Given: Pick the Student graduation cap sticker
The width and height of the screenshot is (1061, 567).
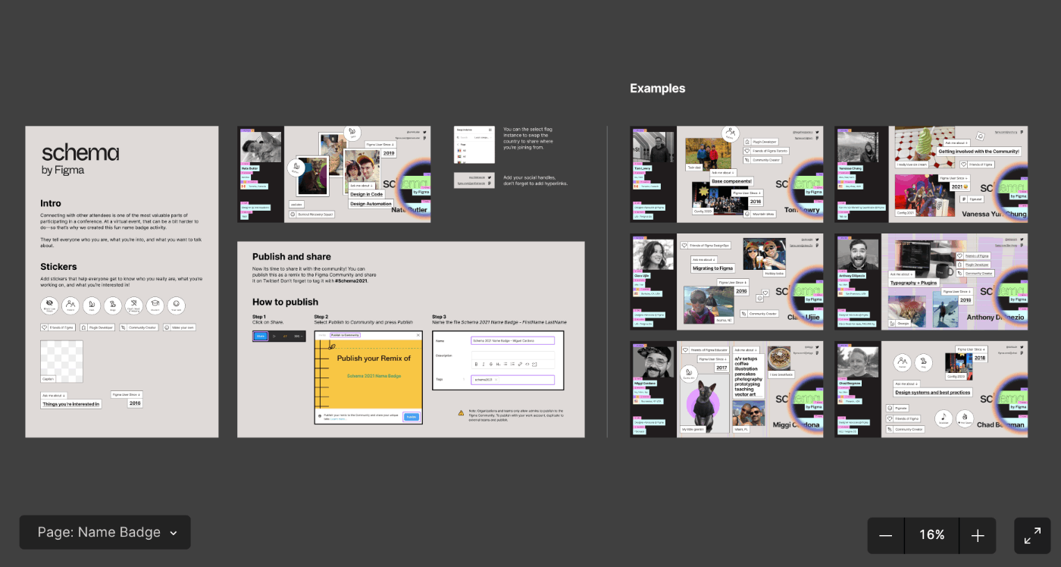Looking at the screenshot, I should 155,305.
